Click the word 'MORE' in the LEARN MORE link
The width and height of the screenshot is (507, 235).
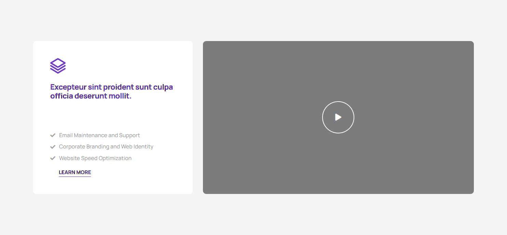(x=84, y=172)
